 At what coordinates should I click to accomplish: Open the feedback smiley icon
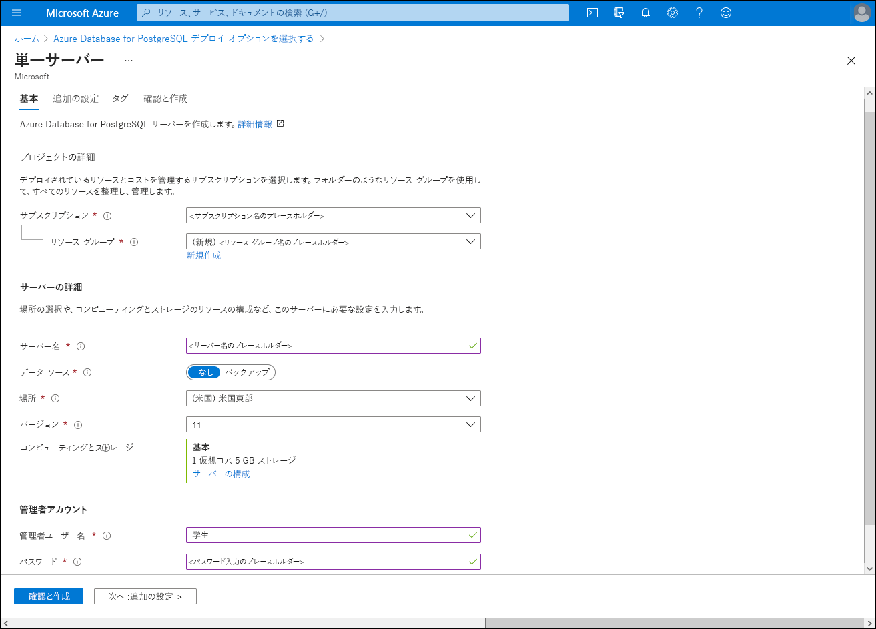(x=726, y=13)
